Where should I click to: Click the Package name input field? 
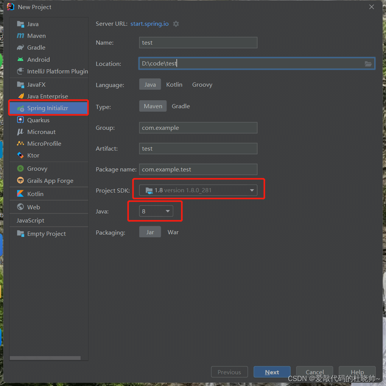[198, 170]
